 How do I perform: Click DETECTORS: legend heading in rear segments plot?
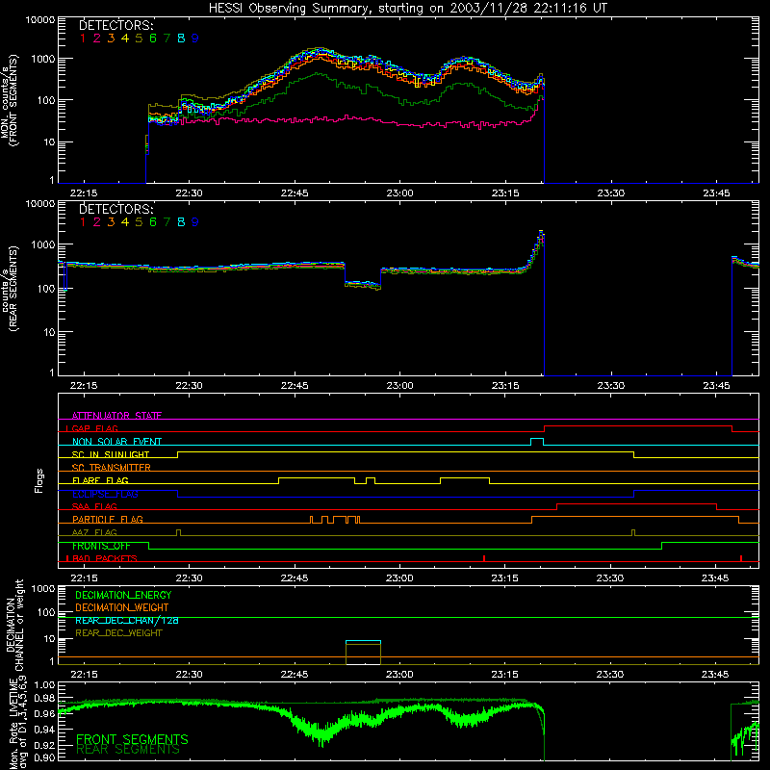(116, 209)
